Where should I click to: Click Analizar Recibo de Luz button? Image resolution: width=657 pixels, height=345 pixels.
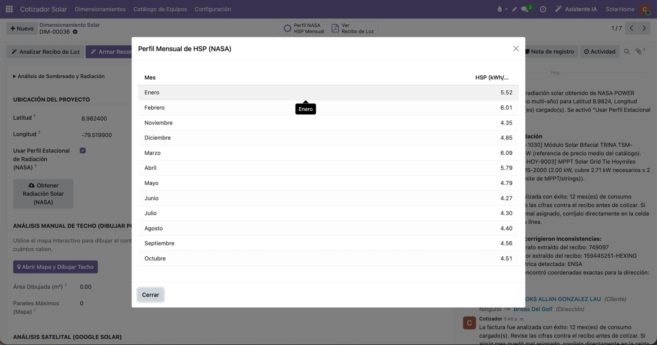click(x=45, y=52)
